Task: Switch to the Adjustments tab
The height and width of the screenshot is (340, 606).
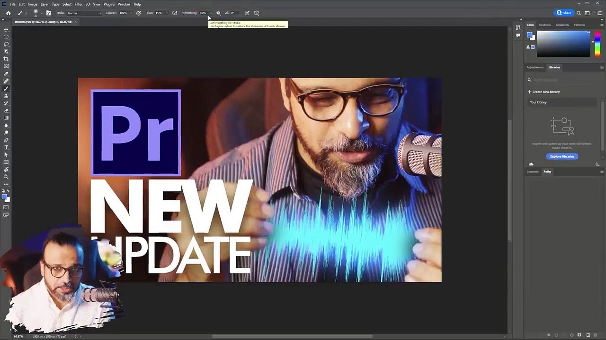Action: [x=535, y=67]
